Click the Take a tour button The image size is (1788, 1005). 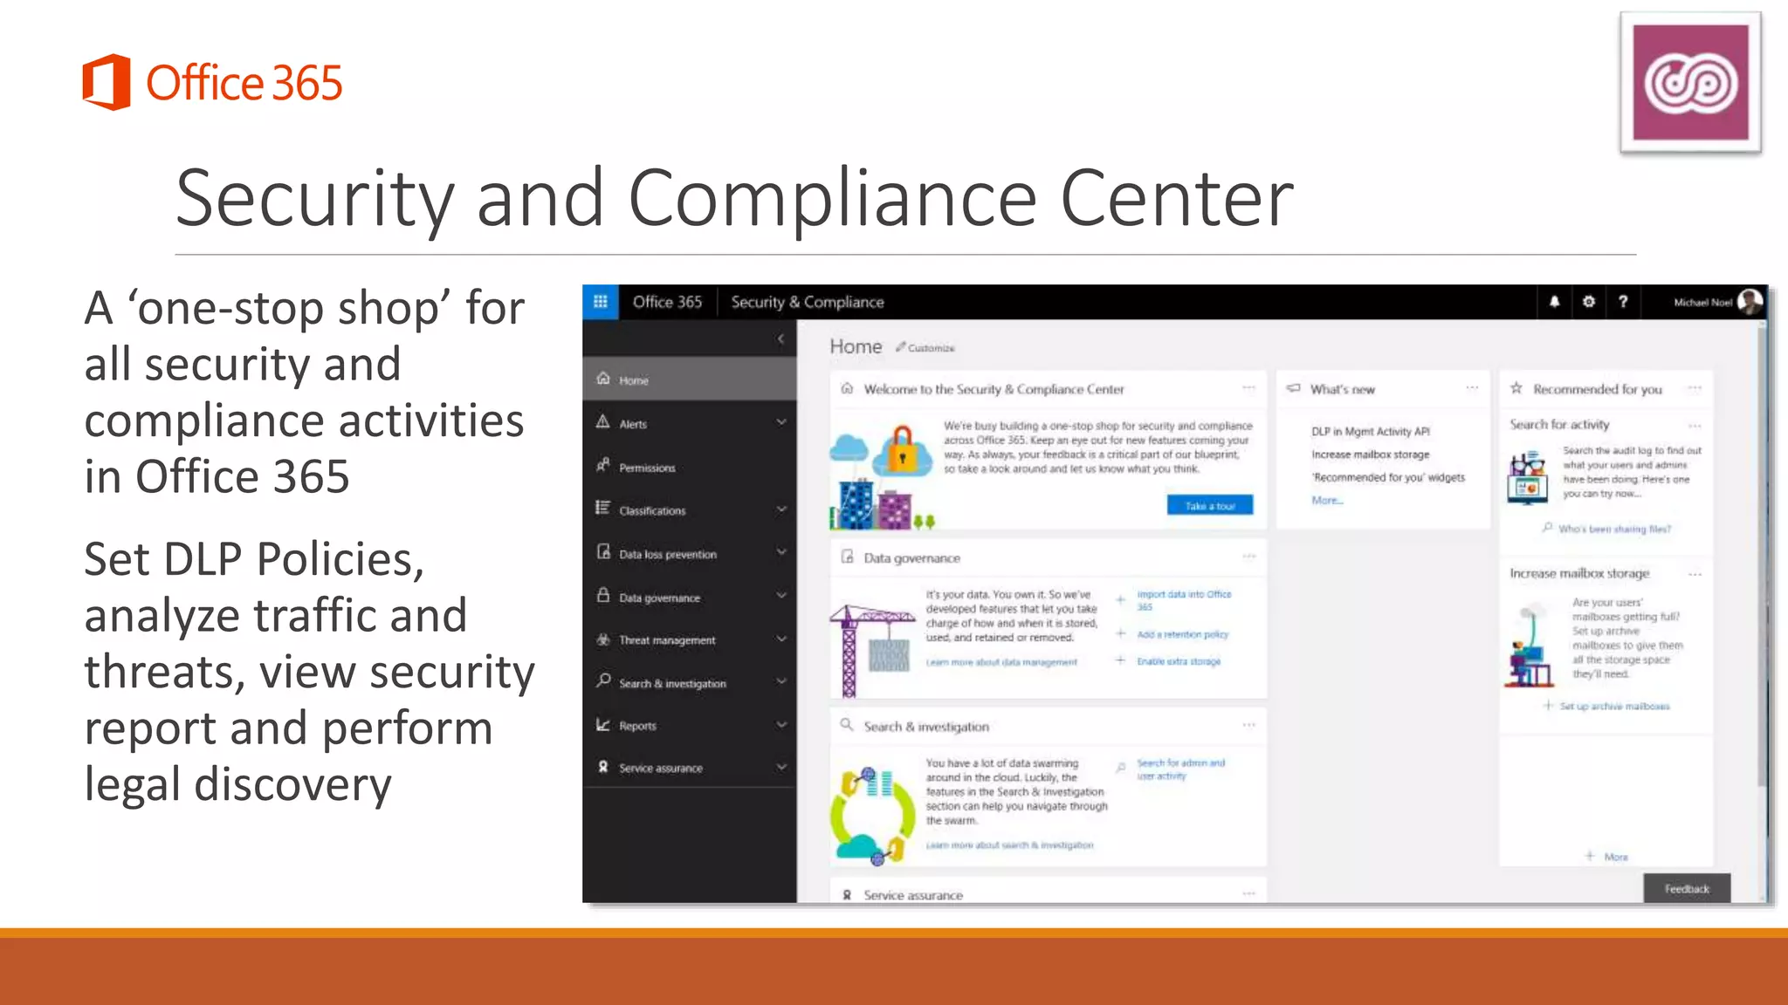click(1210, 505)
